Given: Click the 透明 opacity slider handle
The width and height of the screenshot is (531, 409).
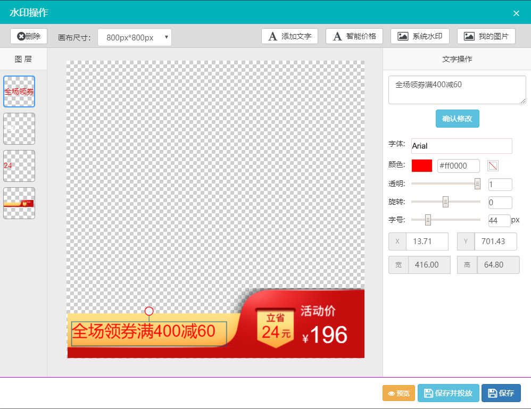Looking at the screenshot, I should (x=477, y=184).
